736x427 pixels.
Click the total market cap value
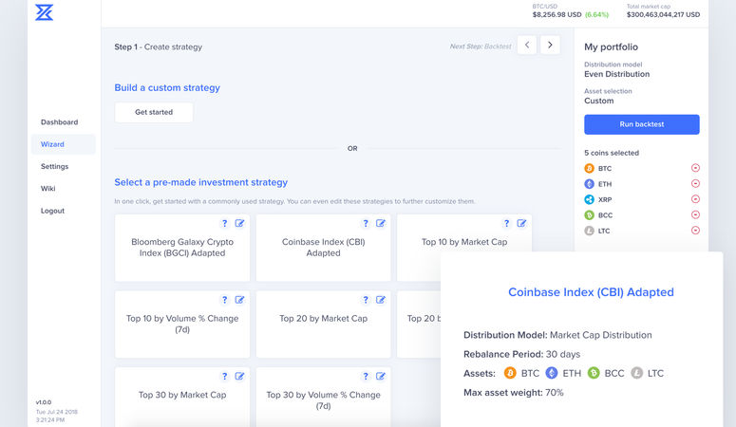[663, 14]
